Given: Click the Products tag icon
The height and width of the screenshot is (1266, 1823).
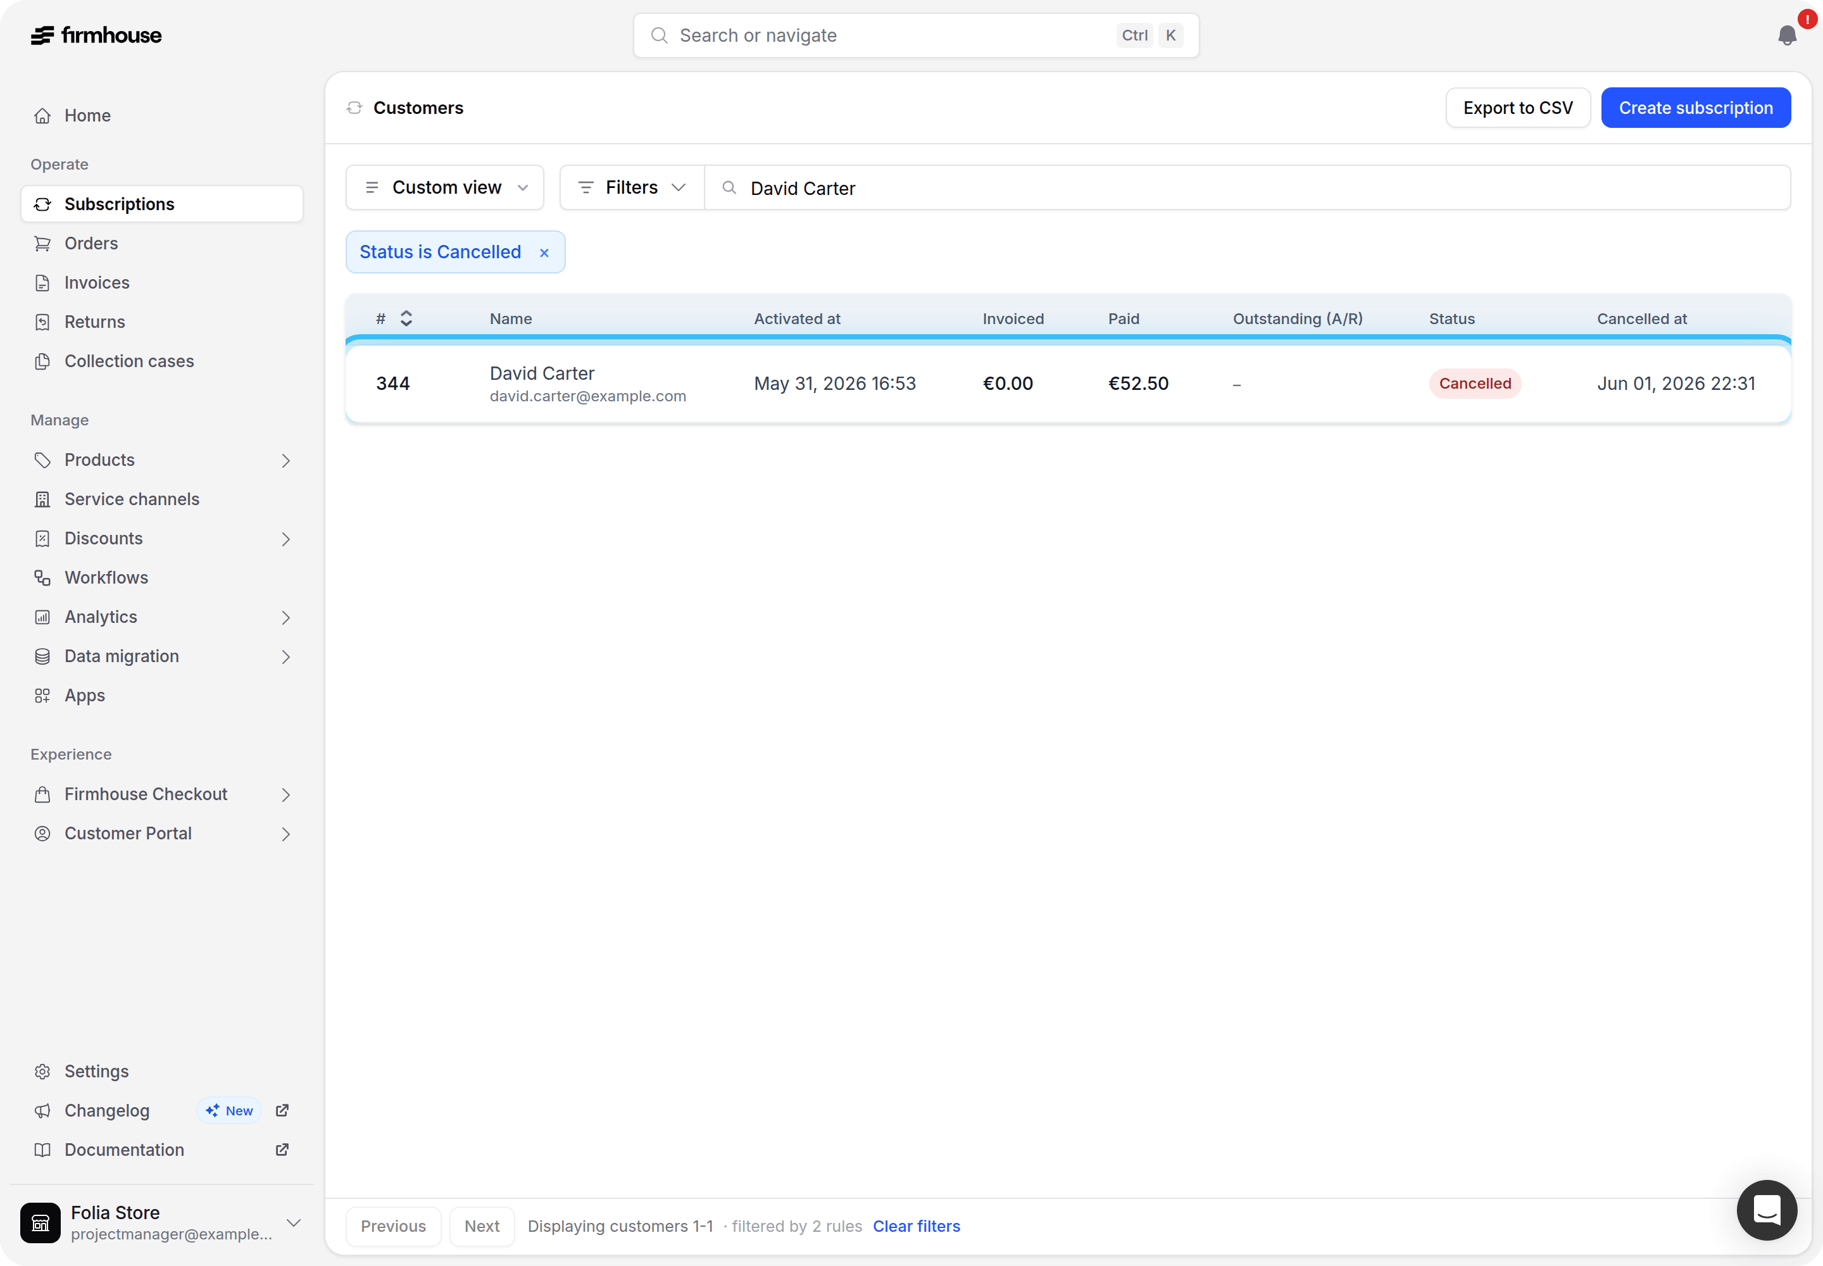Looking at the screenshot, I should [x=43, y=460].
